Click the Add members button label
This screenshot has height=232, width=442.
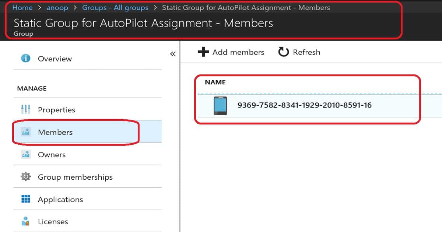[x=238, y=52]
